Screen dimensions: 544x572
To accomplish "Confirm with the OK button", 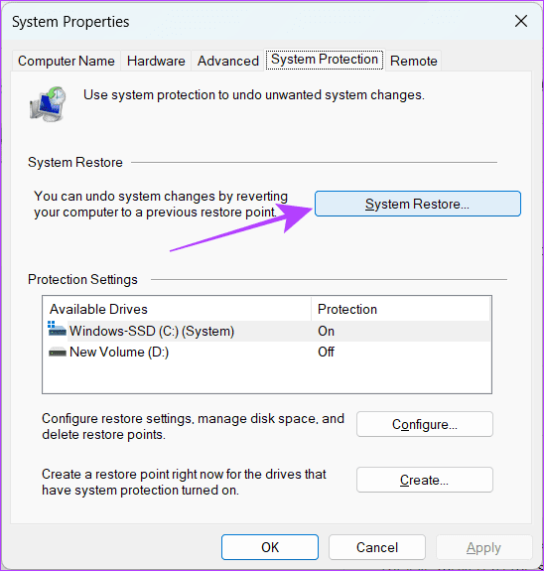I will (x=270, y=547).
